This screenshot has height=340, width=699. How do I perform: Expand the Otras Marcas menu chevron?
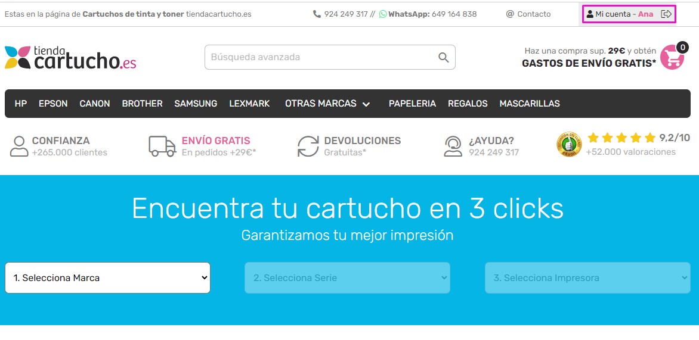[366, 104]
